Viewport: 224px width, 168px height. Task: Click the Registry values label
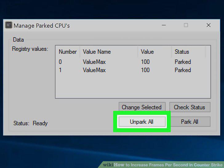[30, 49]
